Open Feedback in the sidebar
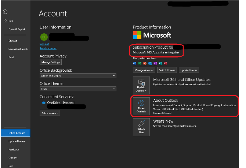Screen dimensions: 246x168 [14, 150]
